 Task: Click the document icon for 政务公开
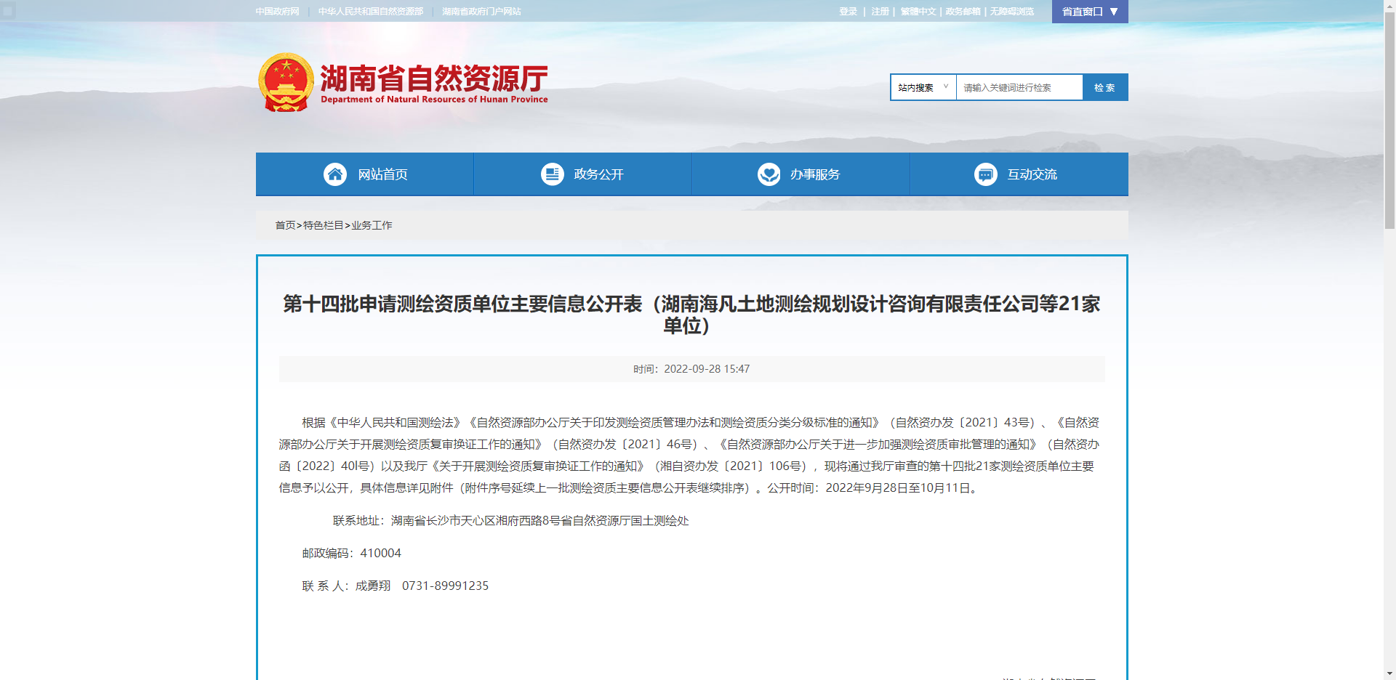(552, 174)
